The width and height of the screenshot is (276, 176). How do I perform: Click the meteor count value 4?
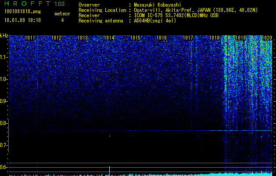pyautogui.click(x=62, y=20)
